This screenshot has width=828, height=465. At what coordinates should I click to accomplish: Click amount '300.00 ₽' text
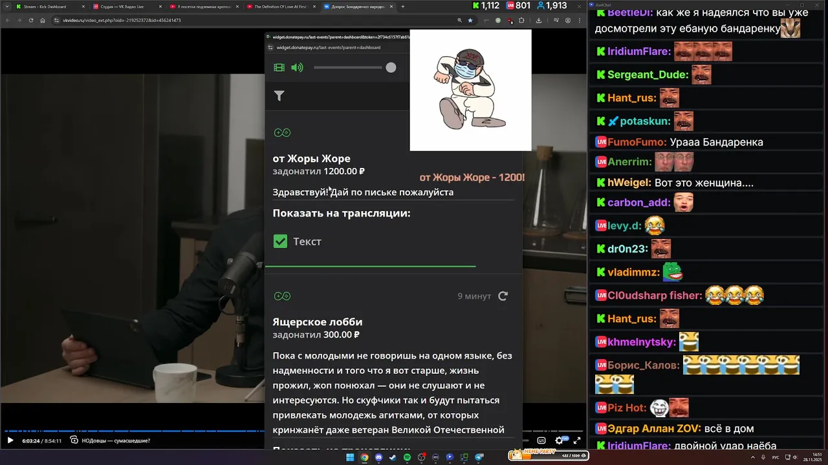point(342,335)
